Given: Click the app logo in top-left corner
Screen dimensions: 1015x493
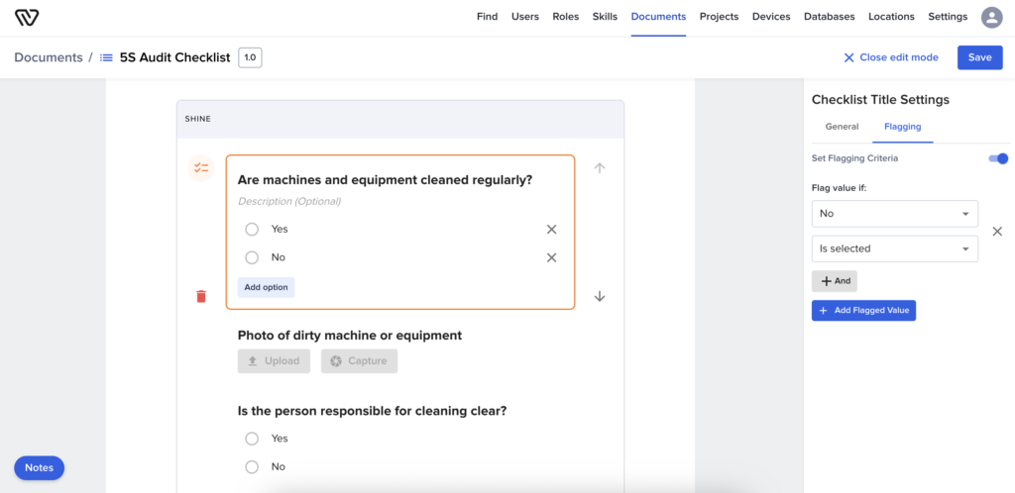Looking at the screenshot, I should [x=27, y=17].
